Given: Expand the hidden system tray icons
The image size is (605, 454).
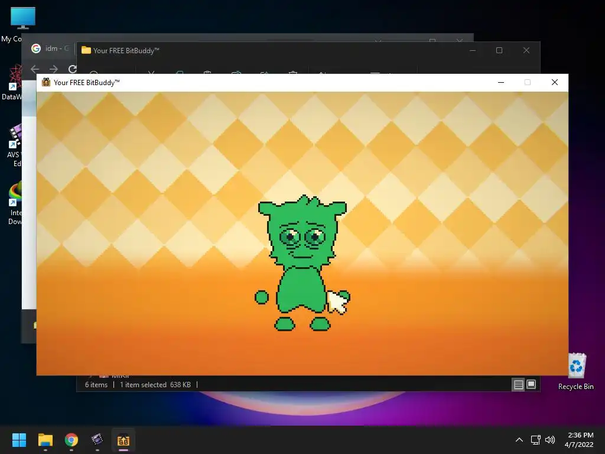Looking at the screenshot, I should (x=519, y=440).
